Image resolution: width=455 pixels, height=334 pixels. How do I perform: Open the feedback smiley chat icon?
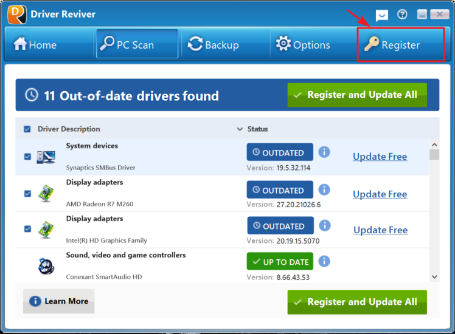coord(381,15)
